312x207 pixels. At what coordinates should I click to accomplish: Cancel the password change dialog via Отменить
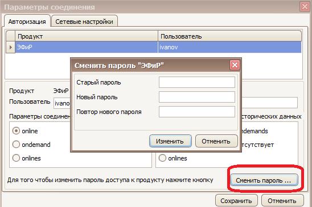(216, 141)
